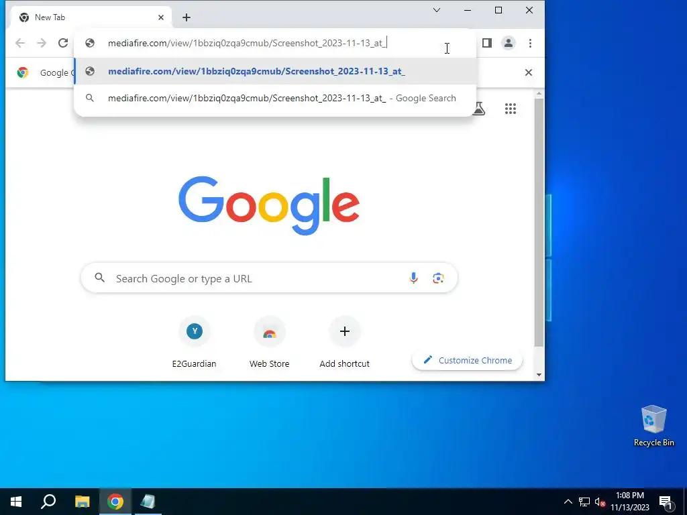The image size is (687, 515).
Task: Start voice search with microphone icon
Action: (413, 278)
